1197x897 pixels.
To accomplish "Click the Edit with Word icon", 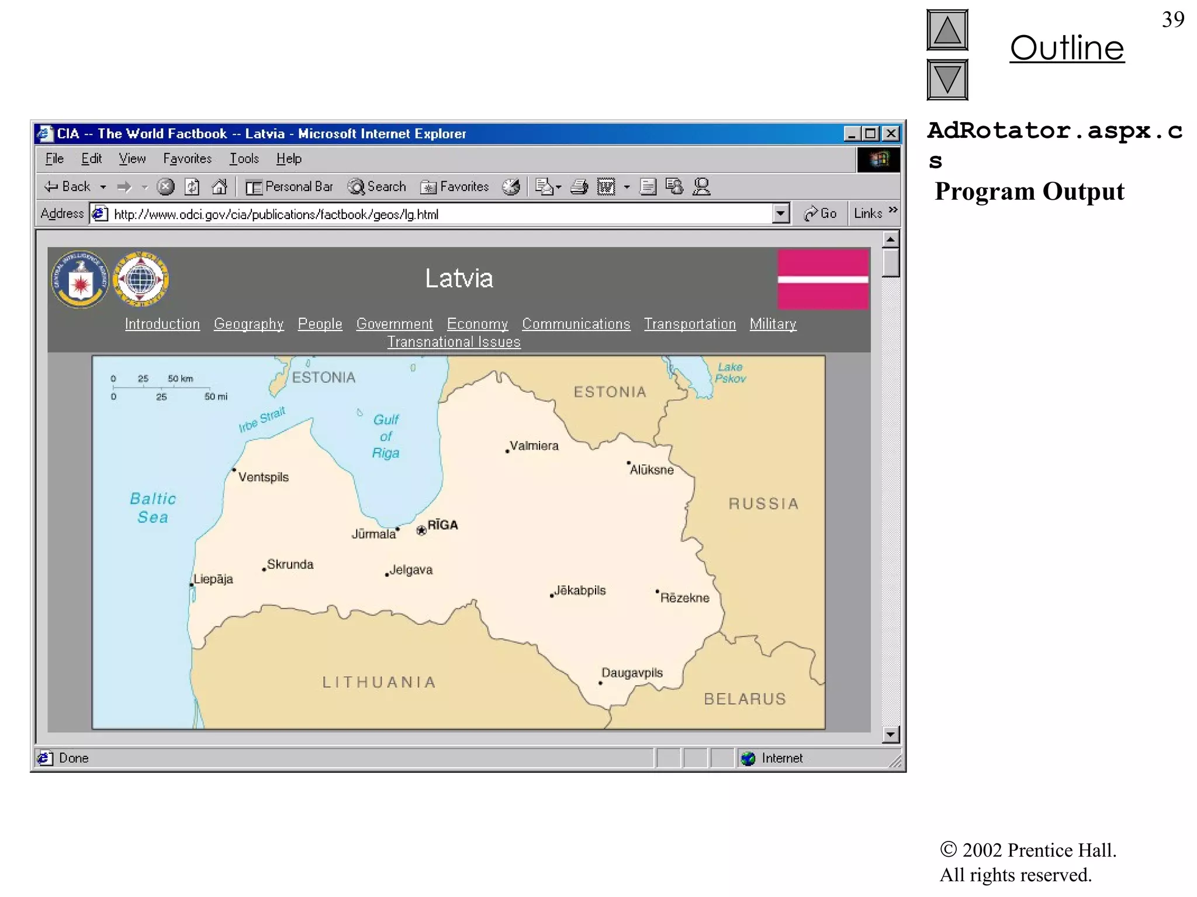I will click(606, 187).
